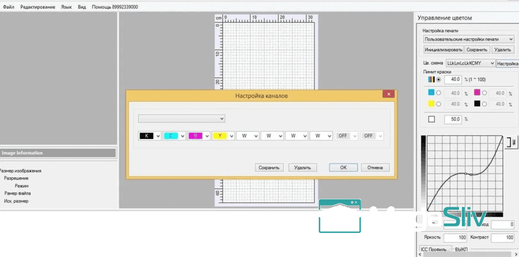Click the combined CMYK ink limit icon
The height and width of the screenshot is (257, 519).
tap(430, 79)
